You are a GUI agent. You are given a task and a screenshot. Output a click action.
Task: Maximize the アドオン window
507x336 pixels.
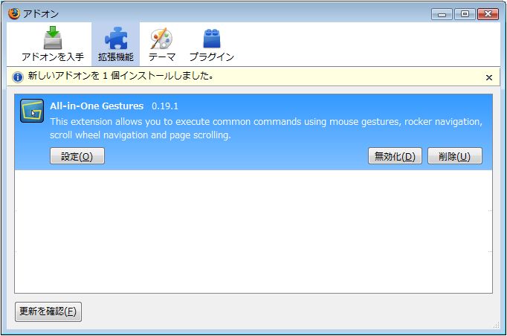click(x=465, y=14)
